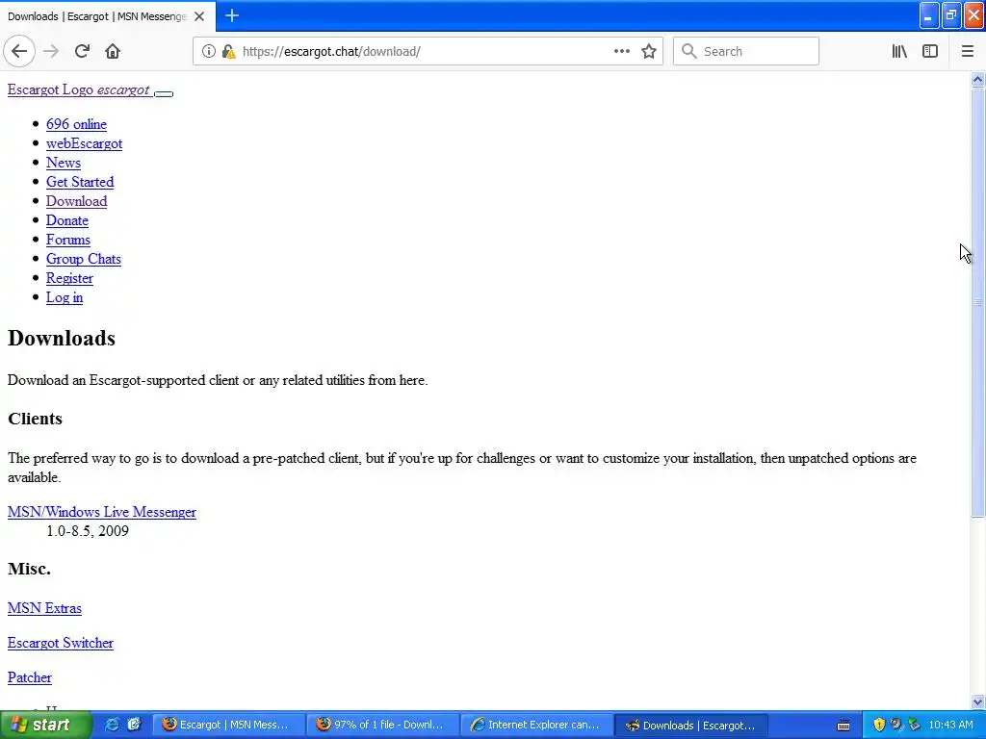Image resolution: width=986 pixels, height=739 pixels.
Task: Open the Register link
Action: (69, 278)
